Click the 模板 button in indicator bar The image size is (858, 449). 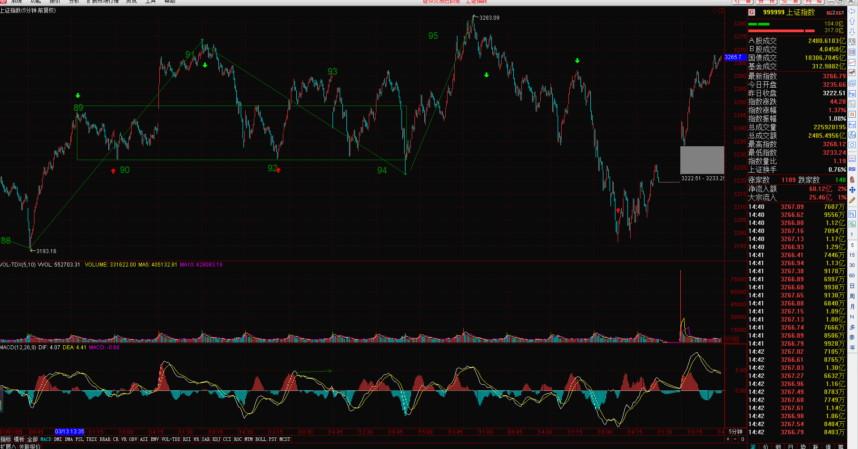[19, 439]
